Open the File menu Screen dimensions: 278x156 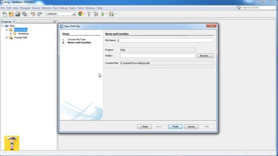tap(3, 8)
